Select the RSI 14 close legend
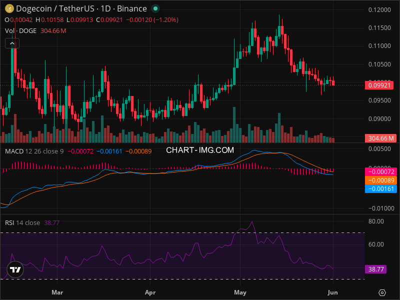 click(22, 222)
